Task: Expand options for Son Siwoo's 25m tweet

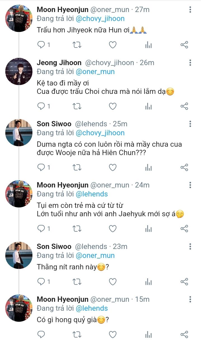Action: [190, 124]
